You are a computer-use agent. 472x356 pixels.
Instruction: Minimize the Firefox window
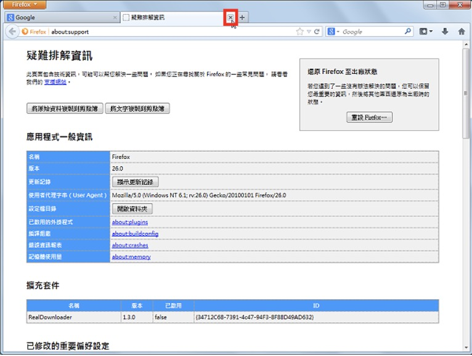(430, 5)
